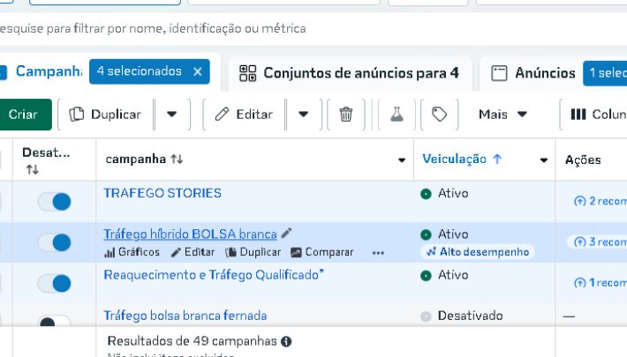Click the green Criar button
The image size is (627, 357).
point(21,114)
